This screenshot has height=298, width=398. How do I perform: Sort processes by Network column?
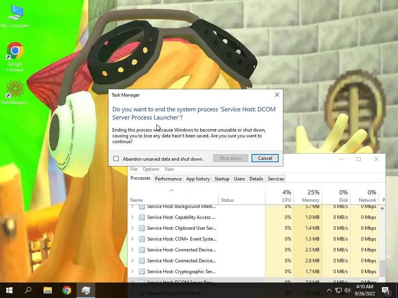pos(365,196)
